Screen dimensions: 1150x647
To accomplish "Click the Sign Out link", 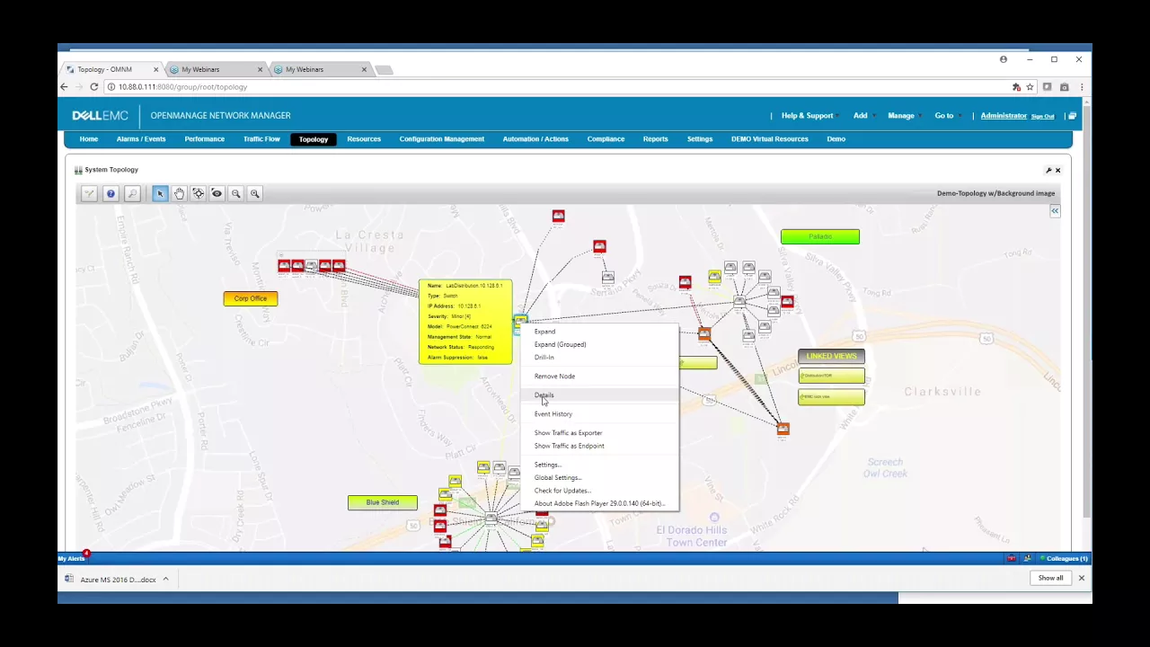I will pyautogui.click(x=1042, y=117).
